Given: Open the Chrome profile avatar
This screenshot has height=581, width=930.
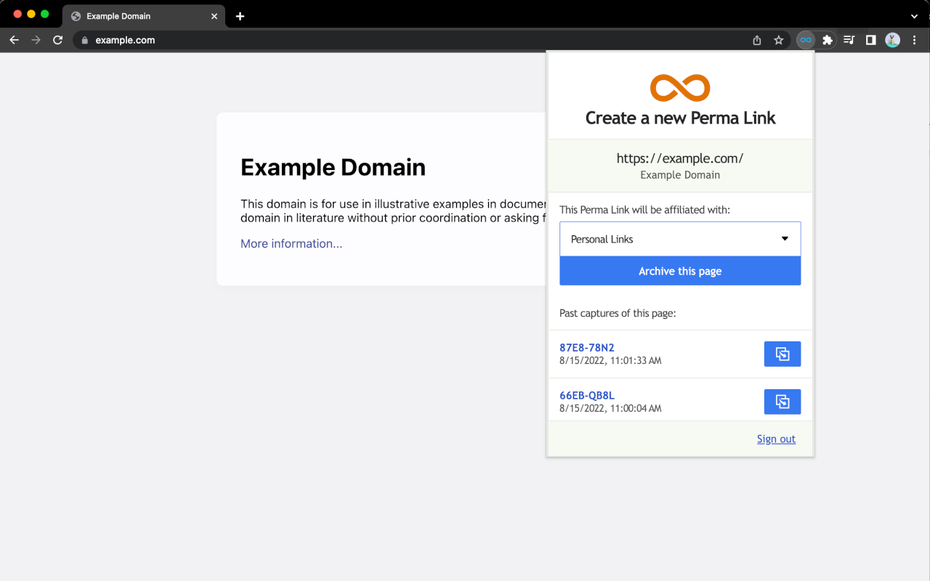Looking at the screenshot, I should tap(892, 40).
